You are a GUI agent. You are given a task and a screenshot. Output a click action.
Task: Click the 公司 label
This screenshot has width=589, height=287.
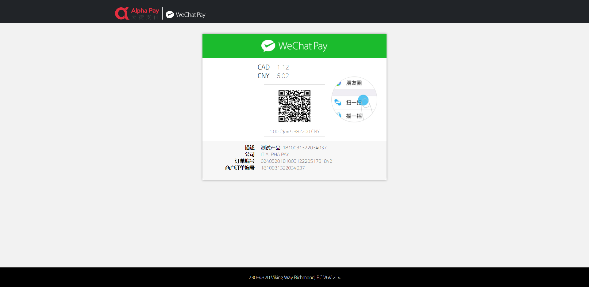[x=250, y=155]
